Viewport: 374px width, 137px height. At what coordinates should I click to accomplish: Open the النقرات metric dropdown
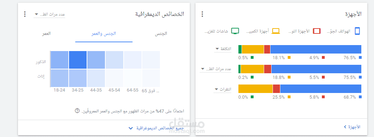click(223, 89)
